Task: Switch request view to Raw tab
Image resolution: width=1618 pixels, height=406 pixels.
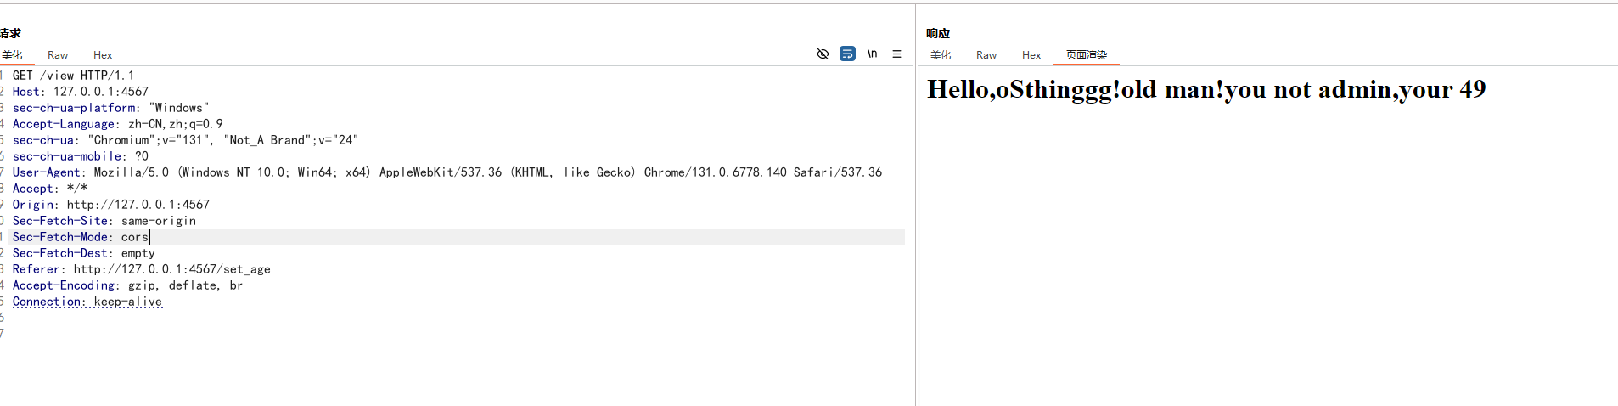Action: [58, 55]
